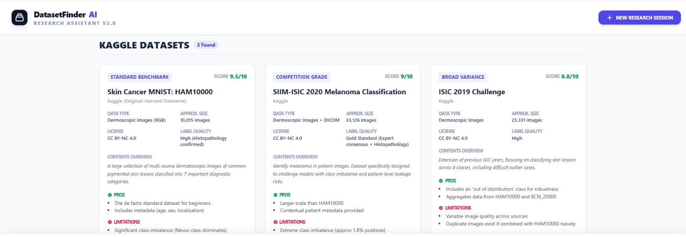The height and width of the screenshot is (237, 686).
Task: Start a New Research Session
Action: [639, 18]
